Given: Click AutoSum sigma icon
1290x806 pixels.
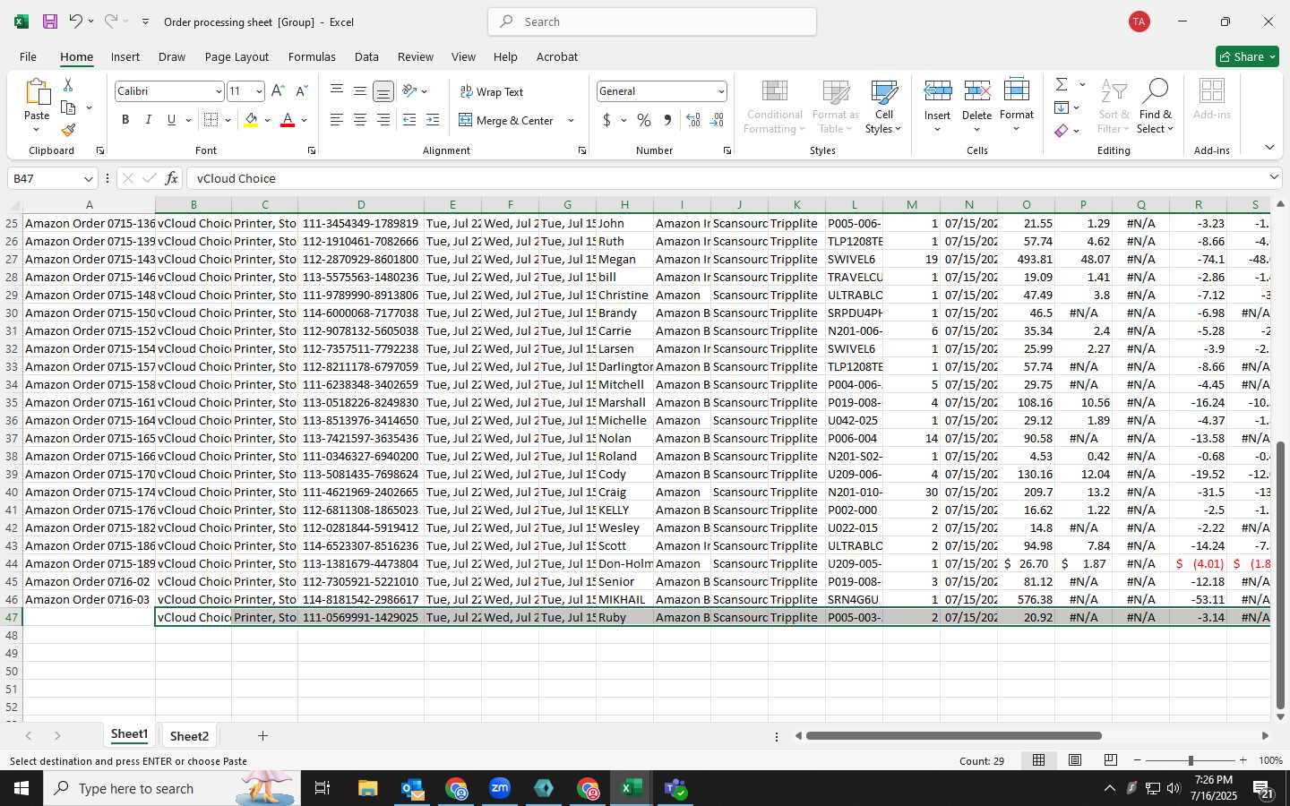Looking at the screenshot, I should click(1062, 84).
